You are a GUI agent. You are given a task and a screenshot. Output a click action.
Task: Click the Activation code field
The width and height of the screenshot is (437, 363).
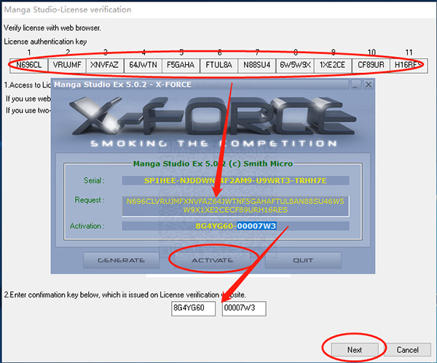(236, 226)
